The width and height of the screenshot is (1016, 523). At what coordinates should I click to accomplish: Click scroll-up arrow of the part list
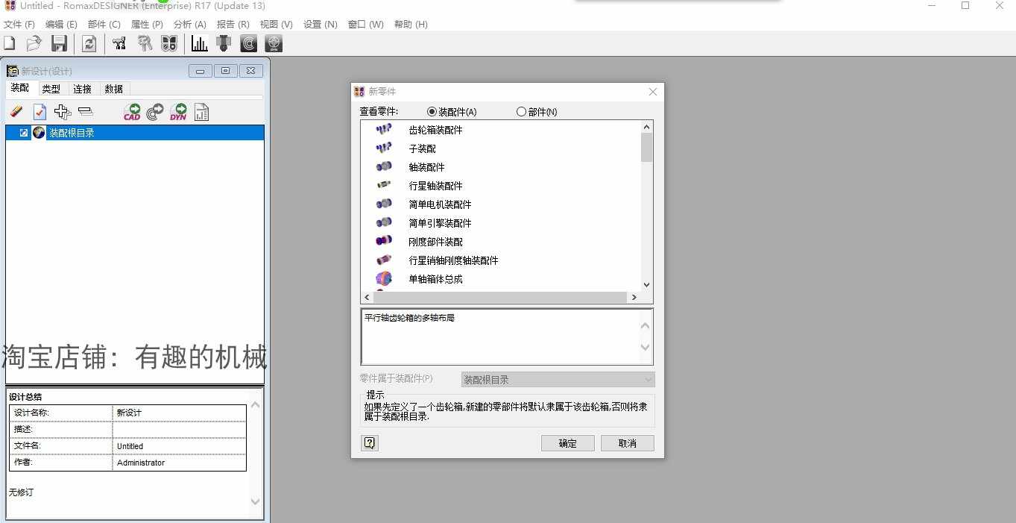point(646,127)
